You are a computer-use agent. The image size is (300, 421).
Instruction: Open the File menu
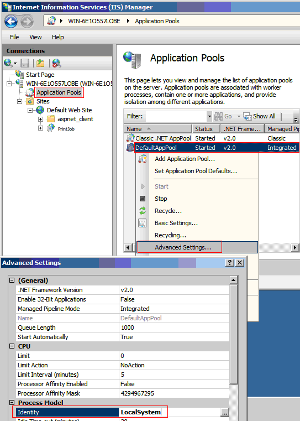point(14,37)
